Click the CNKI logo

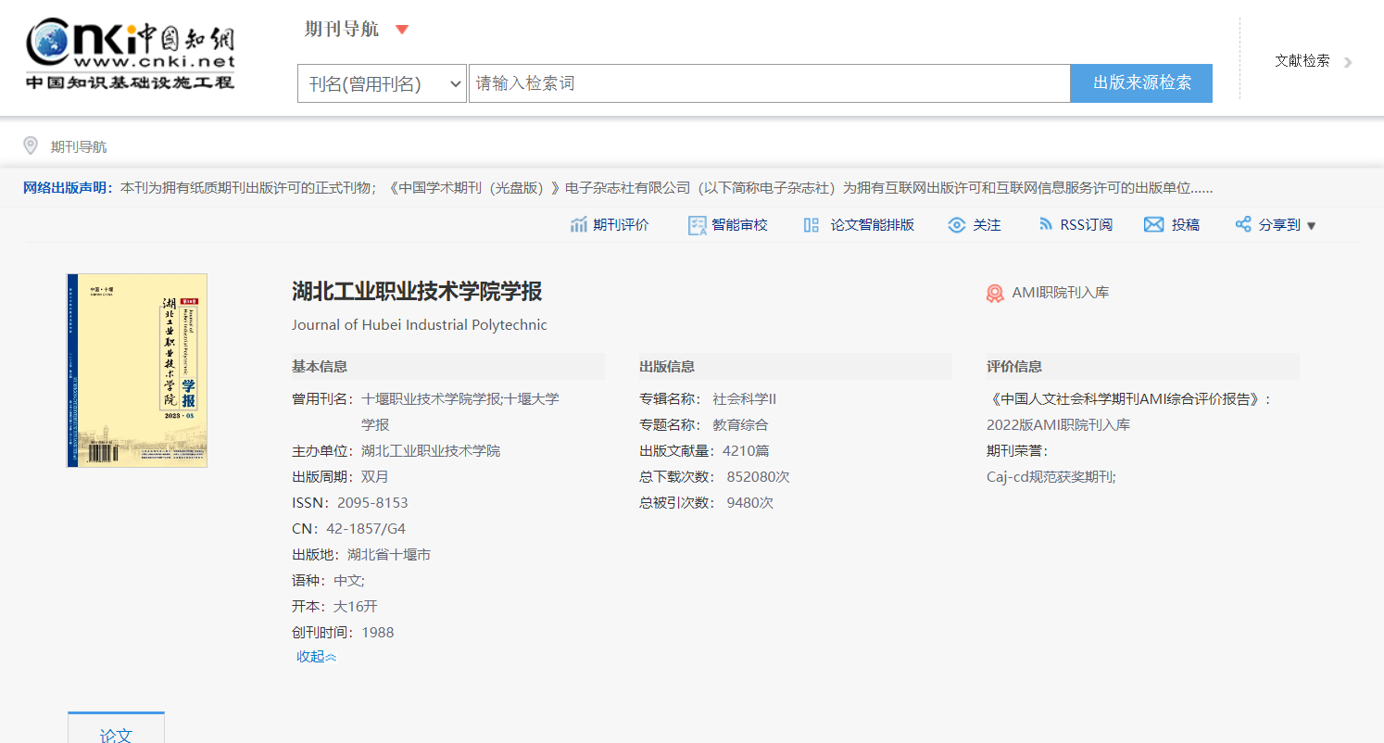pyautogui.click(x=130, y=54)
